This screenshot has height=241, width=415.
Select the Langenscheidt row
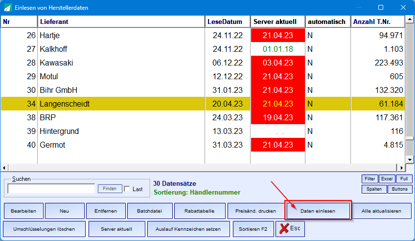[203, 104]
